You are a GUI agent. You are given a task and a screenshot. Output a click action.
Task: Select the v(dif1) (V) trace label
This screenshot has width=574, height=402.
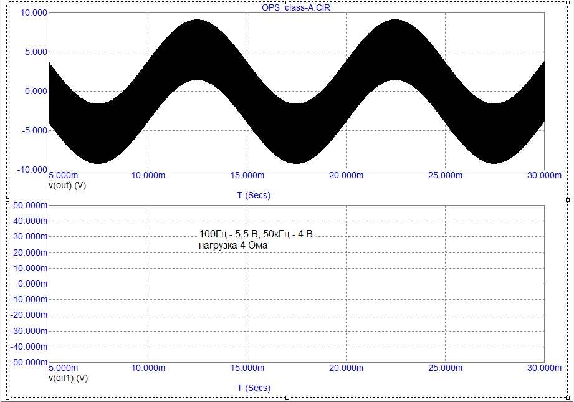(x=68, y=378)
